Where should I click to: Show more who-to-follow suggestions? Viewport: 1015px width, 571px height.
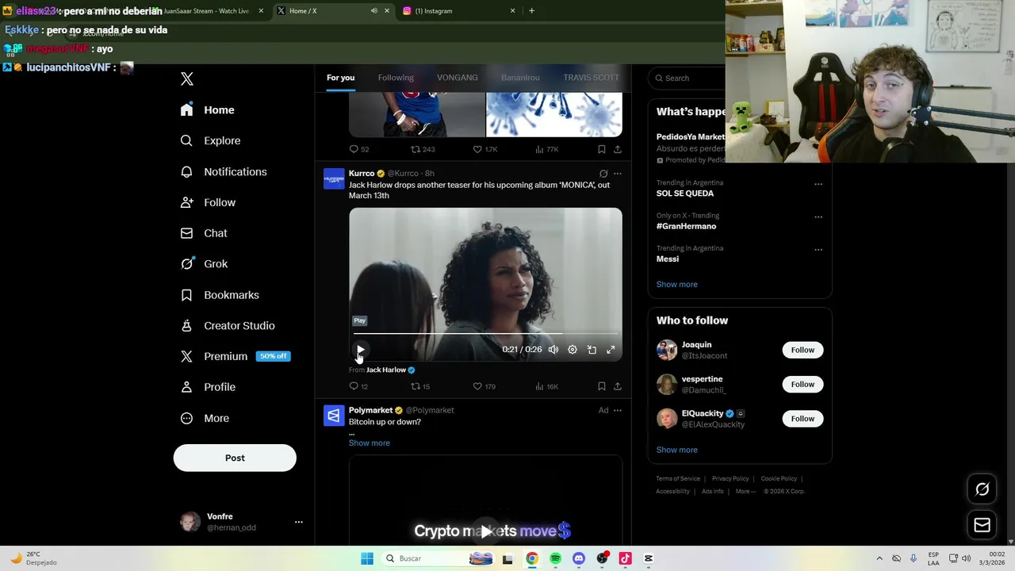point(677,450)
